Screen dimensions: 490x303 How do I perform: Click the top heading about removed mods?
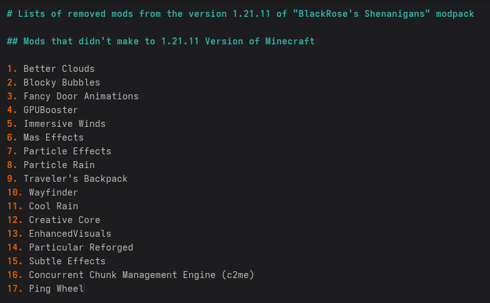coord(240,14)
